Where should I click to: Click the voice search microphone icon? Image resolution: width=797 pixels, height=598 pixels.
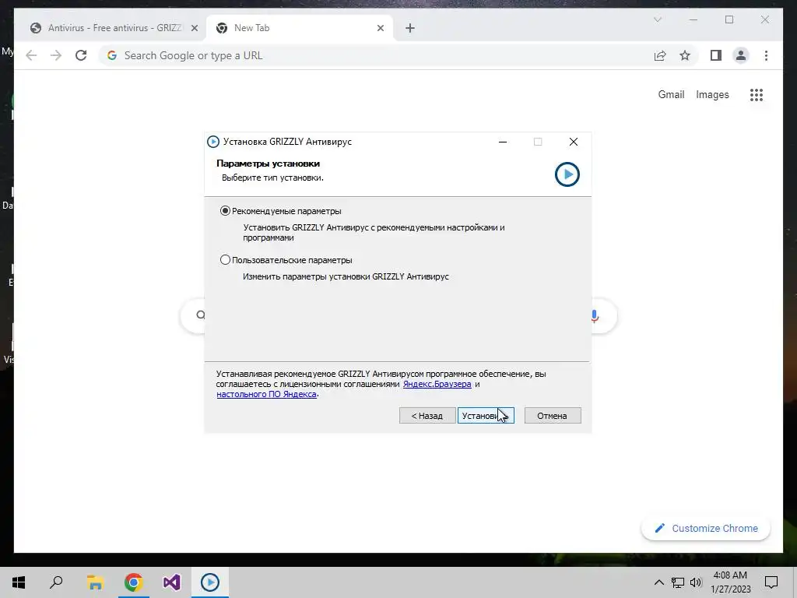pos(594,316)
